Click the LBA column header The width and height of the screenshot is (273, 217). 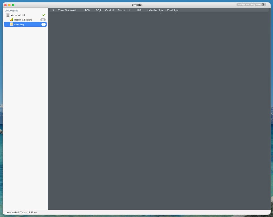(139, 11)
